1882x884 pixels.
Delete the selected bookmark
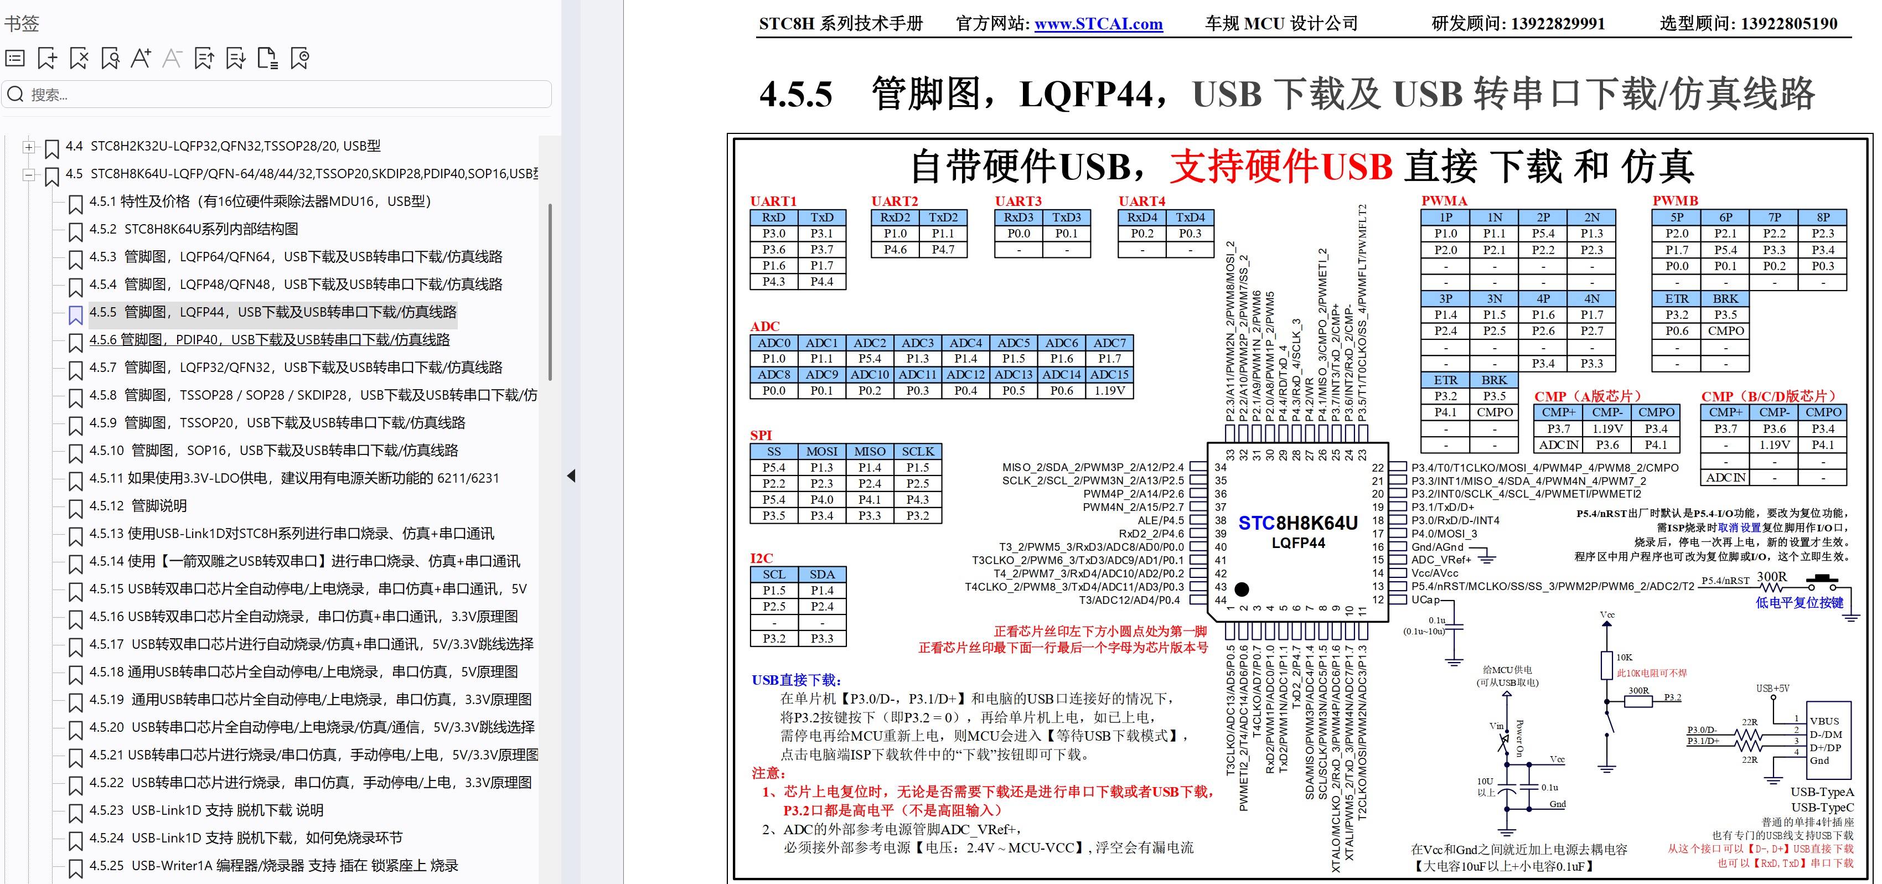coord(79,59)
